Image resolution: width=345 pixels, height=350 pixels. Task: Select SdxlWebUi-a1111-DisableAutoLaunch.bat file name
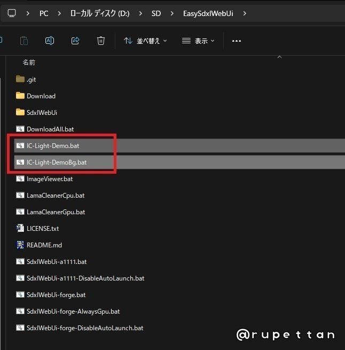[x=85, y=278]
